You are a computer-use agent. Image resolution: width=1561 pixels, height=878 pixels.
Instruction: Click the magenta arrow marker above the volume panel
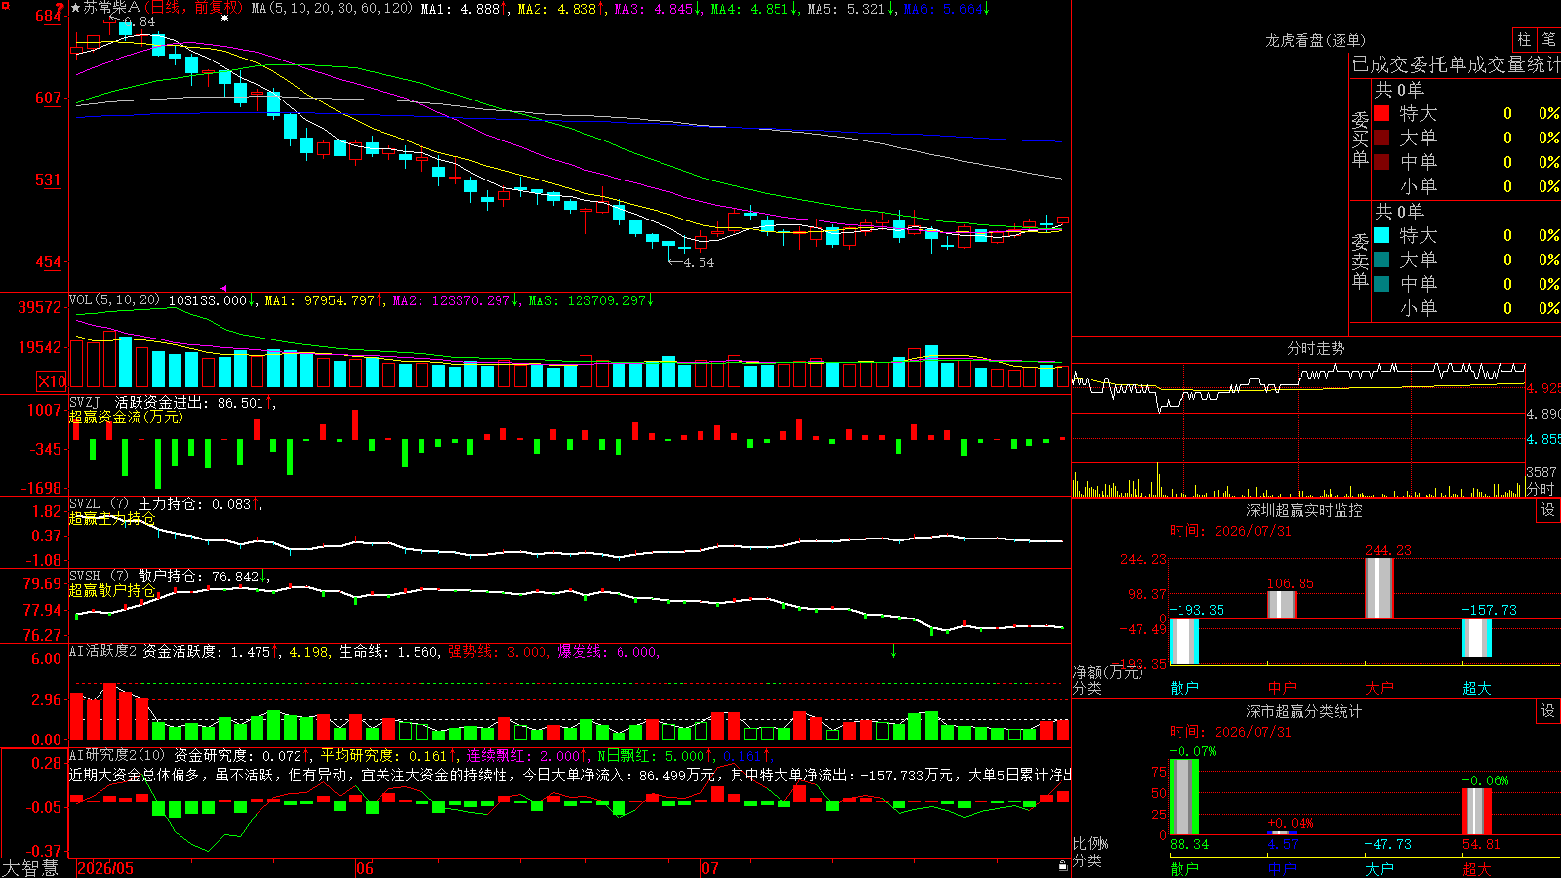coord(223,288)
